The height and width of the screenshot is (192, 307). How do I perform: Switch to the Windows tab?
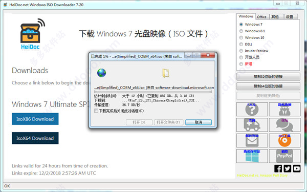(x=246, y=16)
